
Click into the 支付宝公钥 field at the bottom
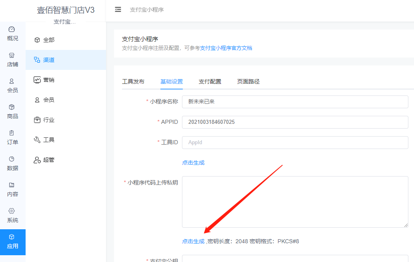point(295,258)
